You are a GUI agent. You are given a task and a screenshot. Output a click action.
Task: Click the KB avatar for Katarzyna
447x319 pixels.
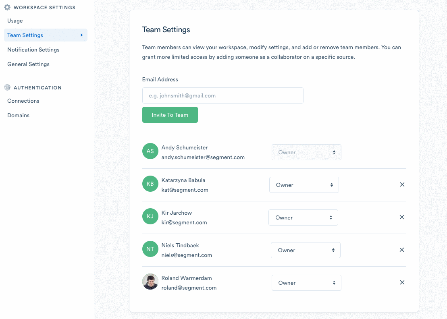[150, 184]
